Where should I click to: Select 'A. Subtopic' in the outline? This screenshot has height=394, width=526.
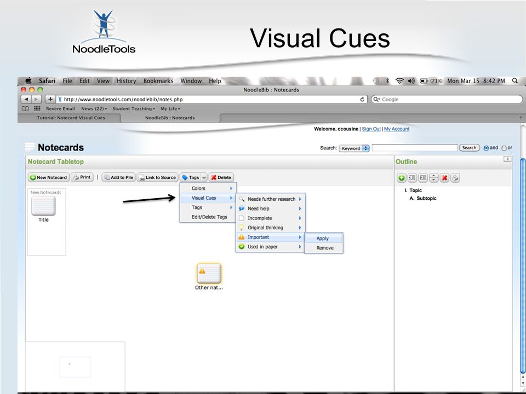point(423,198)
